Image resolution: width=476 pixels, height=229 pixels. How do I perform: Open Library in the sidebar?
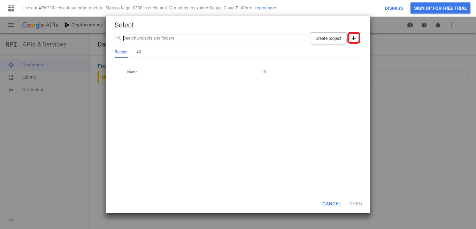(x=29, y=77)
